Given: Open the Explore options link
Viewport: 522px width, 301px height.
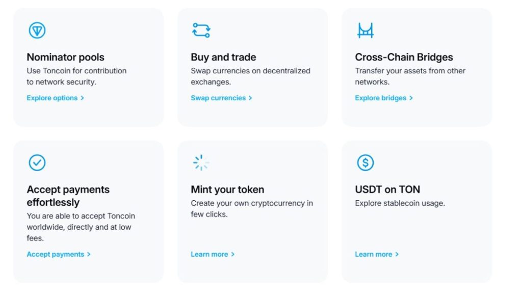Looking at the screenshot, I should point(52,98).
